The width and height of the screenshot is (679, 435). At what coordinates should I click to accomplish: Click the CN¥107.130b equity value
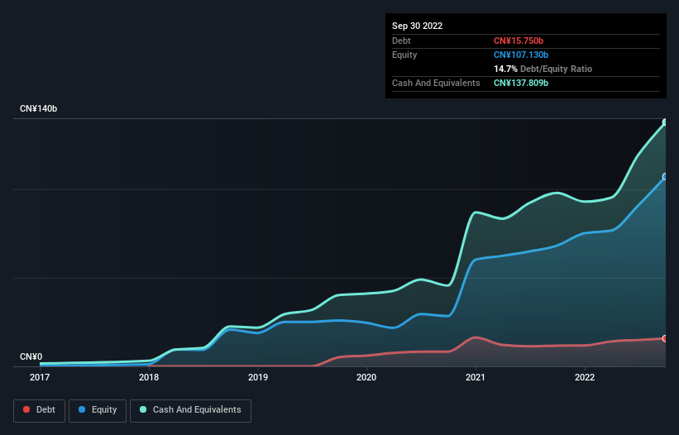521,55
